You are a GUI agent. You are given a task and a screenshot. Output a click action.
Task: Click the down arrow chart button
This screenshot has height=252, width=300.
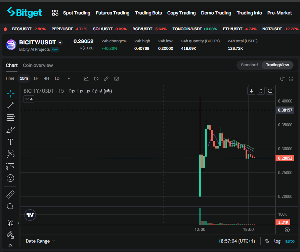(x=251, y=91)
